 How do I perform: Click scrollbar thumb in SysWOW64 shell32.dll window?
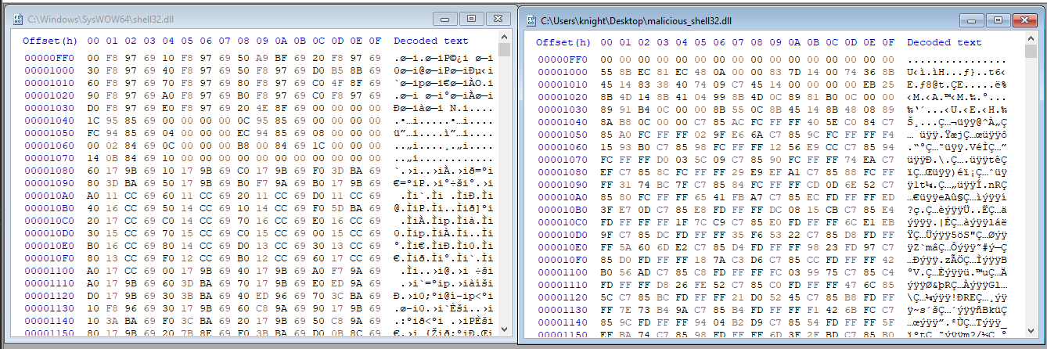(x=505, y=50)
